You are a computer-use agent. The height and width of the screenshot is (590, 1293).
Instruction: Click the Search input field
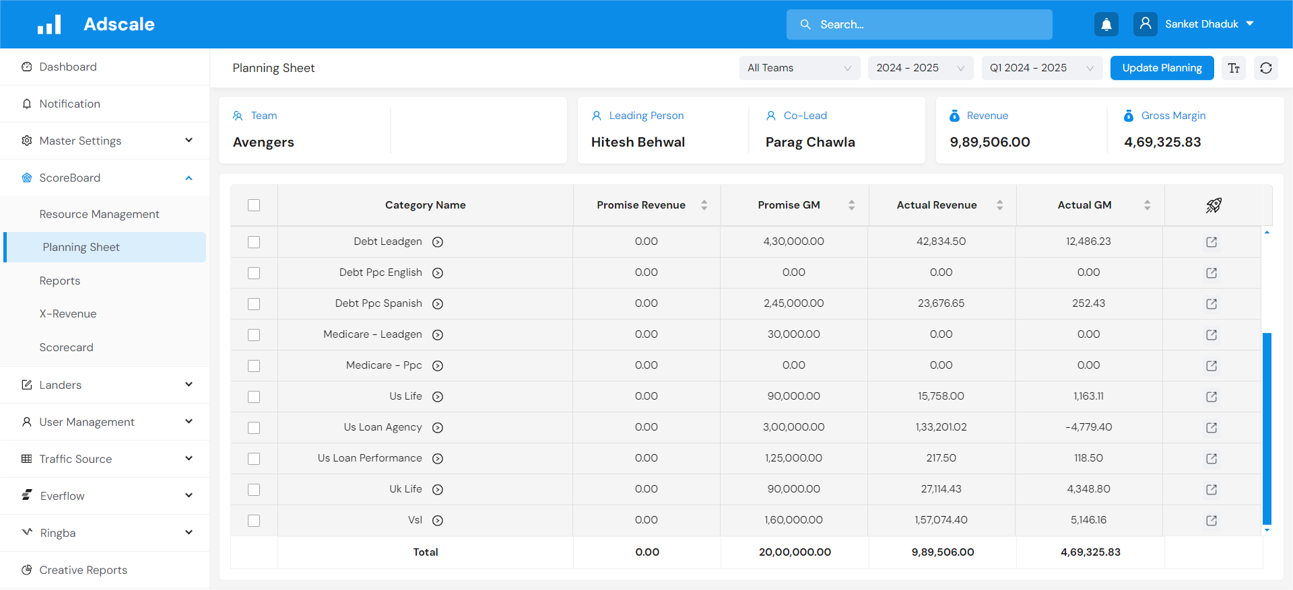click(x=919, y=24)
